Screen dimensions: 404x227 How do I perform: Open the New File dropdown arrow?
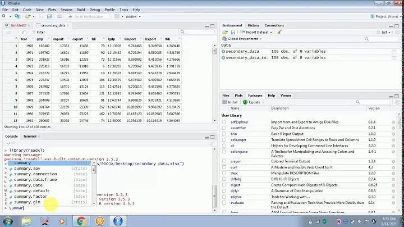pyautogui.click(x=10, y=16)
